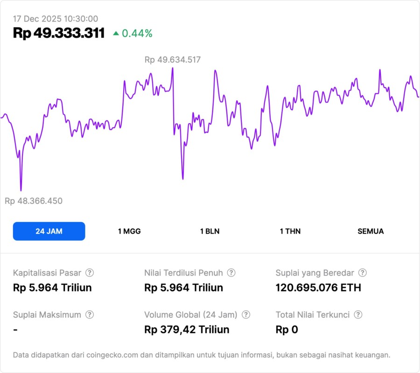Click the high label Rp 49.634.517
This screenshot has width=420, height=373.
[172, 60]
